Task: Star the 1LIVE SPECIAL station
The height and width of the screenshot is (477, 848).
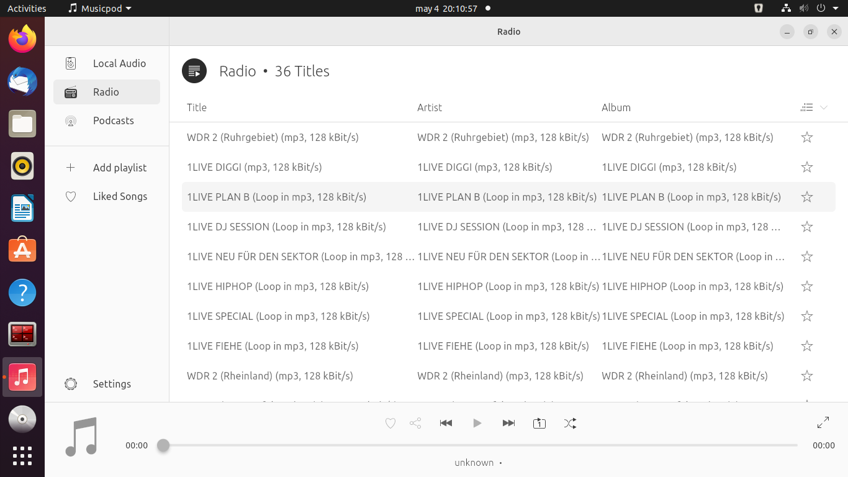Action: click(807, 316)
